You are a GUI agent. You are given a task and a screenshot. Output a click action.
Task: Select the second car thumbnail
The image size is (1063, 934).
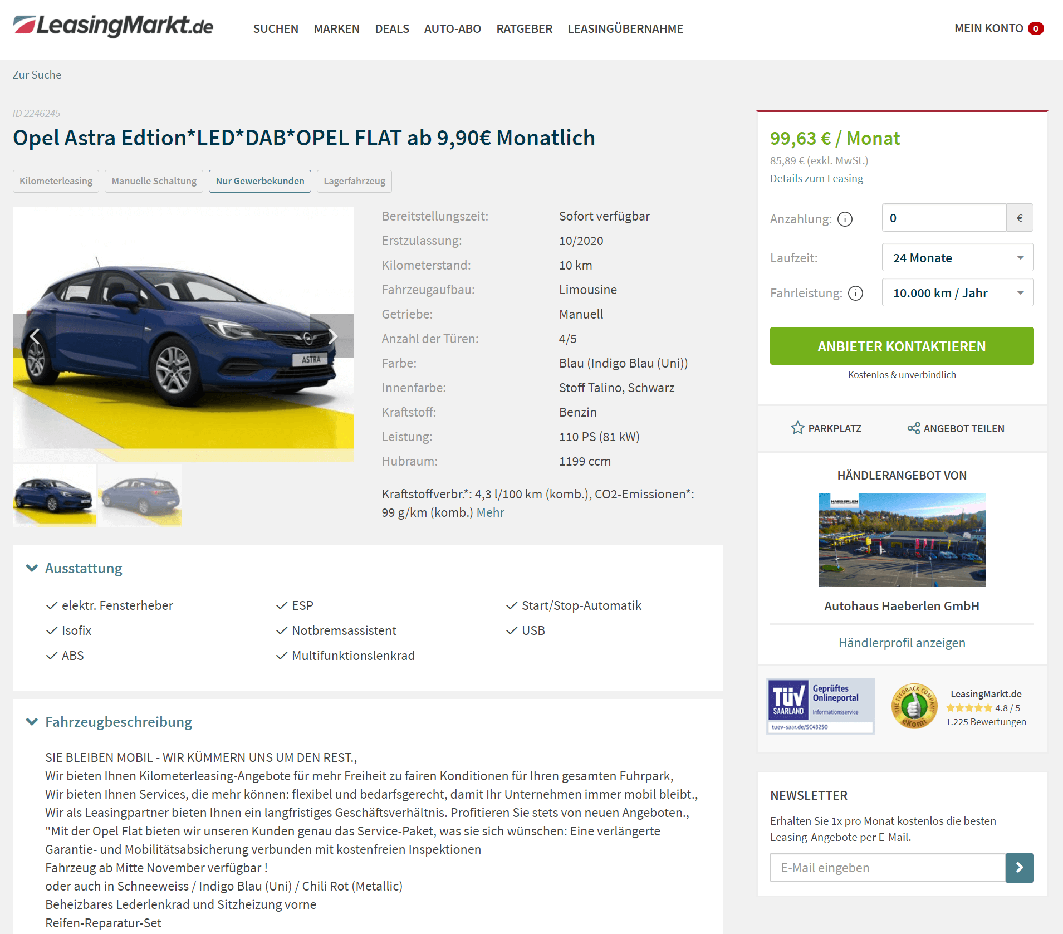pos(140,495)
